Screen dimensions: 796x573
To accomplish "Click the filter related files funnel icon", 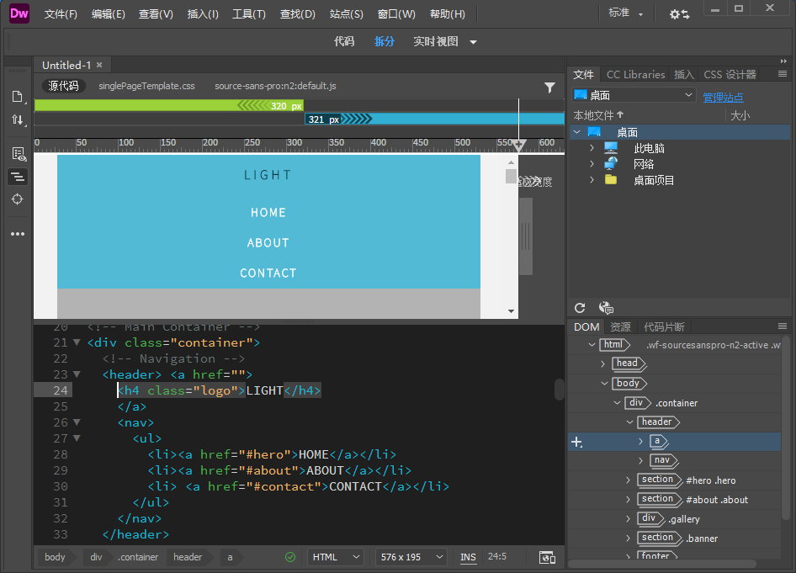I will pos(549,88).
